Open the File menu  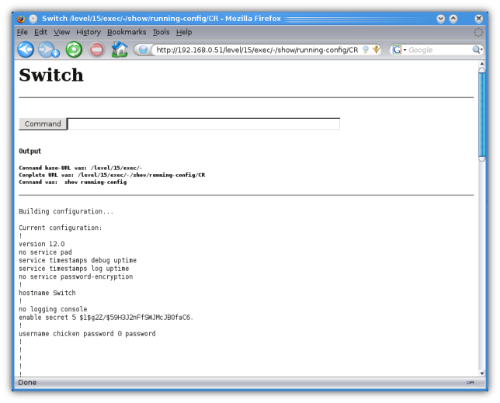[x=22, y=32]
